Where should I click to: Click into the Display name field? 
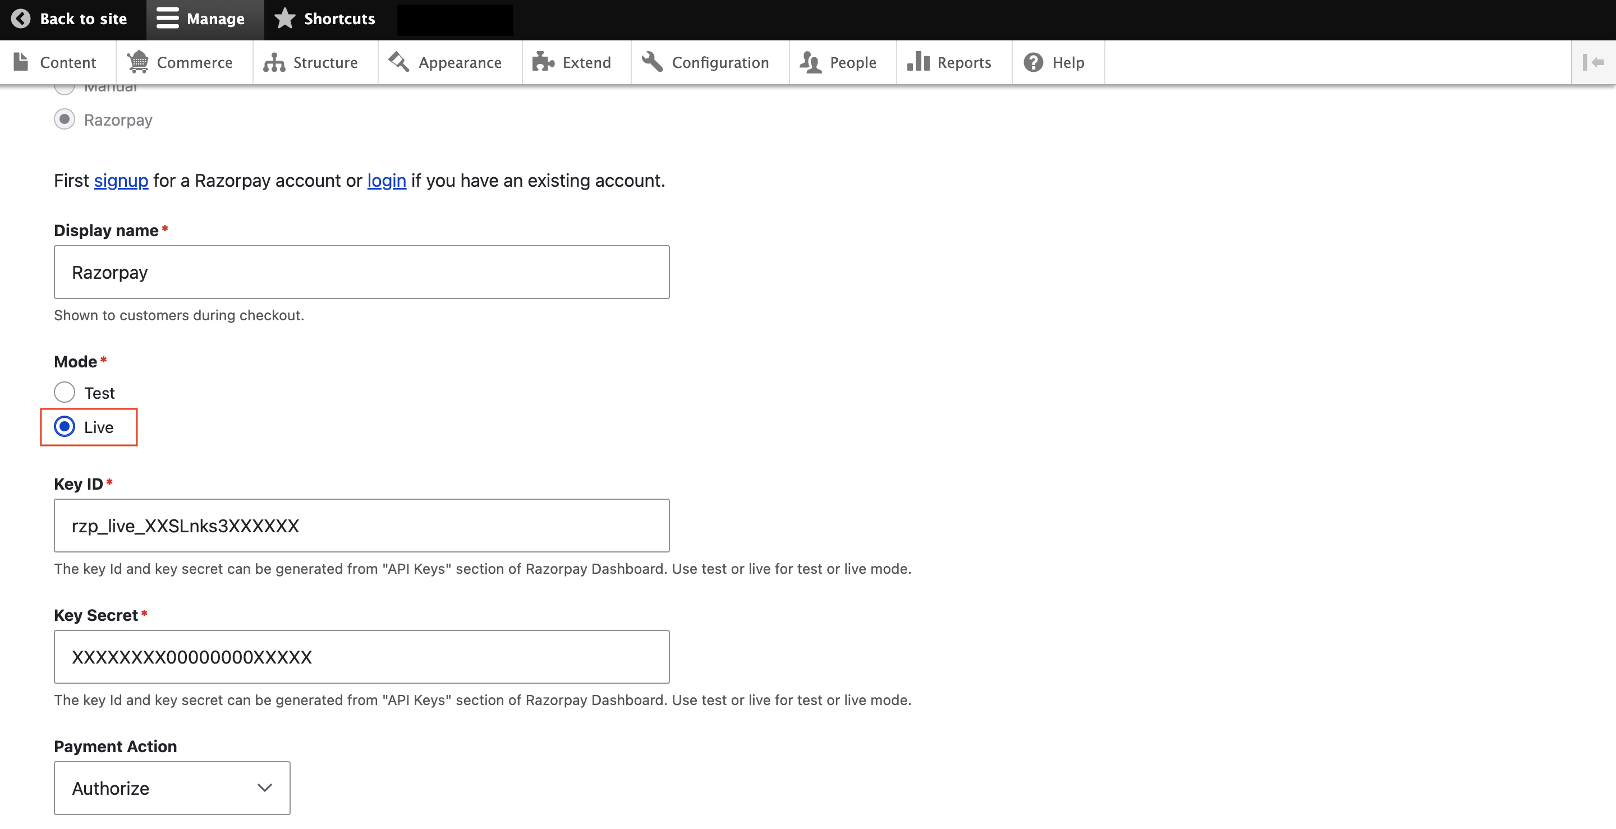361,272
